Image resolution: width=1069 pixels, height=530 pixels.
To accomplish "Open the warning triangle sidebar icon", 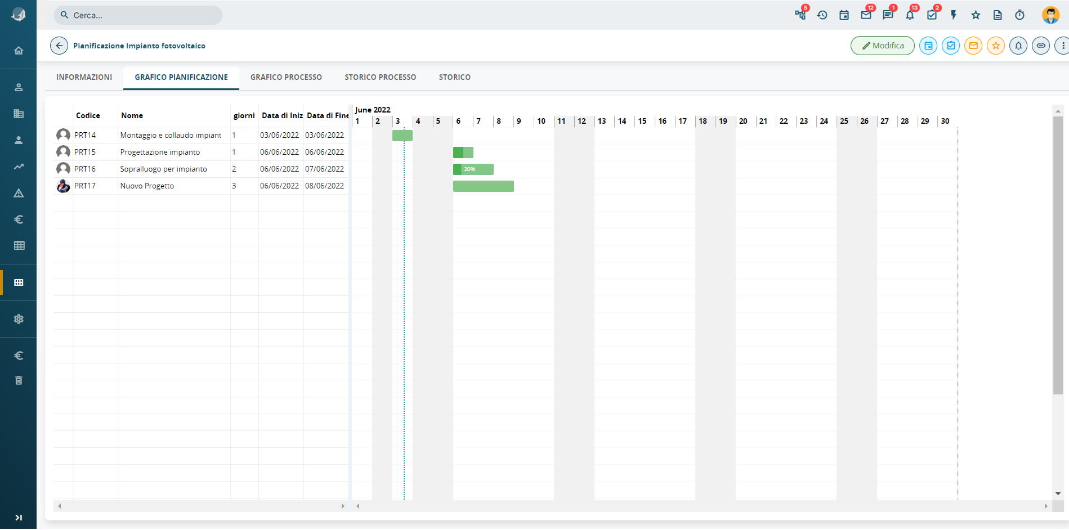I will [19, 193].
